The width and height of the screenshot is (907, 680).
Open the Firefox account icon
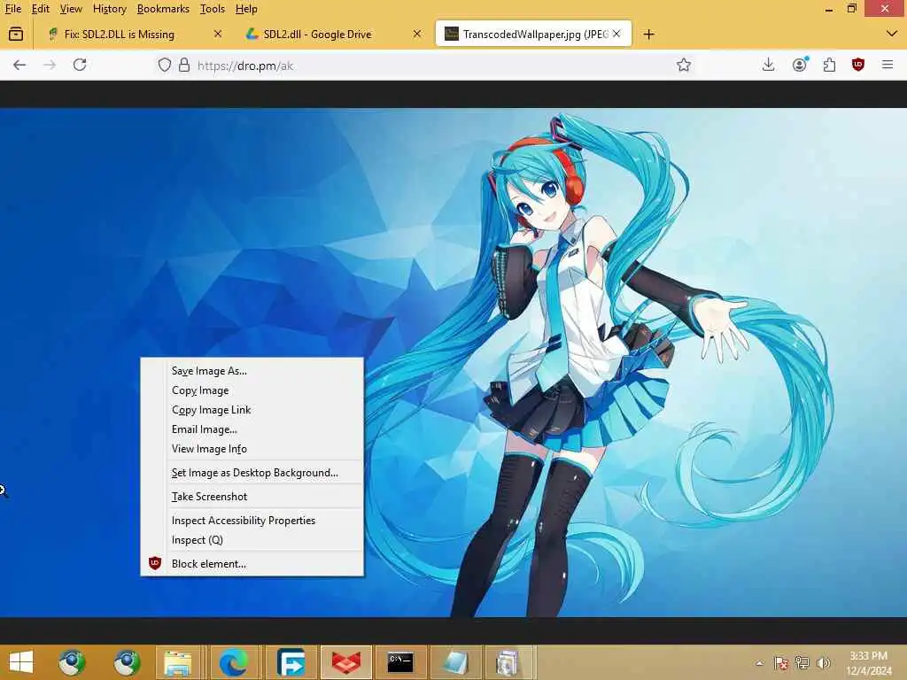coord(800,65)
